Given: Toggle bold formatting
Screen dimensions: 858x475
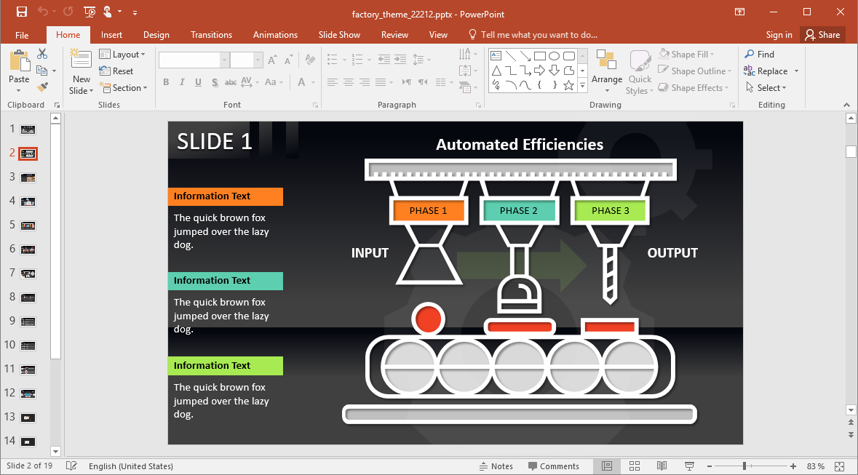Looking at the screenshot, I should coord(166,82).
